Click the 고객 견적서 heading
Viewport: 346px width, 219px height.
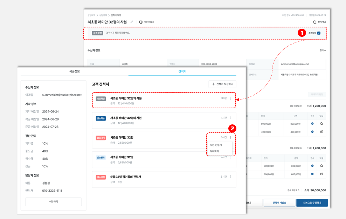coord(101,84)
